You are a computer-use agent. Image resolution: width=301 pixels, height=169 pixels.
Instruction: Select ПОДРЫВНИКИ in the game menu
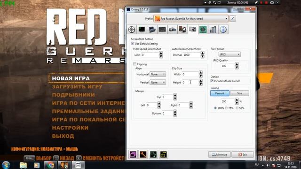(x=73, y=95)
